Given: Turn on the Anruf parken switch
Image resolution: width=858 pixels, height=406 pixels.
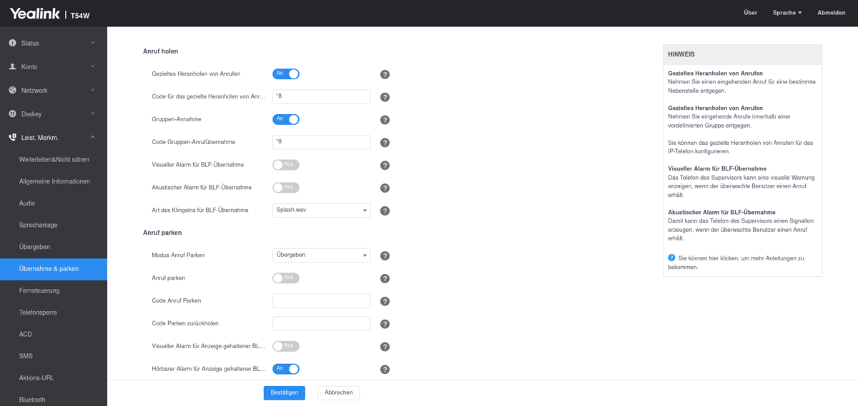Looking at the screenshot, I should [285, 278].
